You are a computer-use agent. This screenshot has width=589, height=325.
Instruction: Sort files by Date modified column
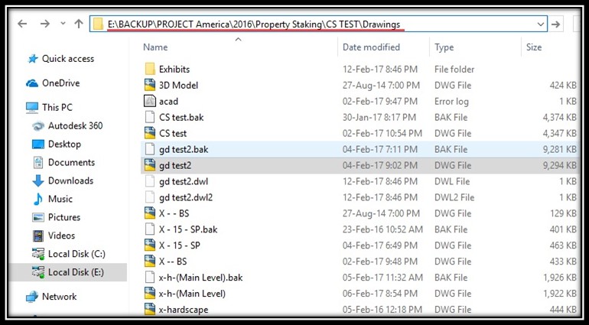coord(371,47)
